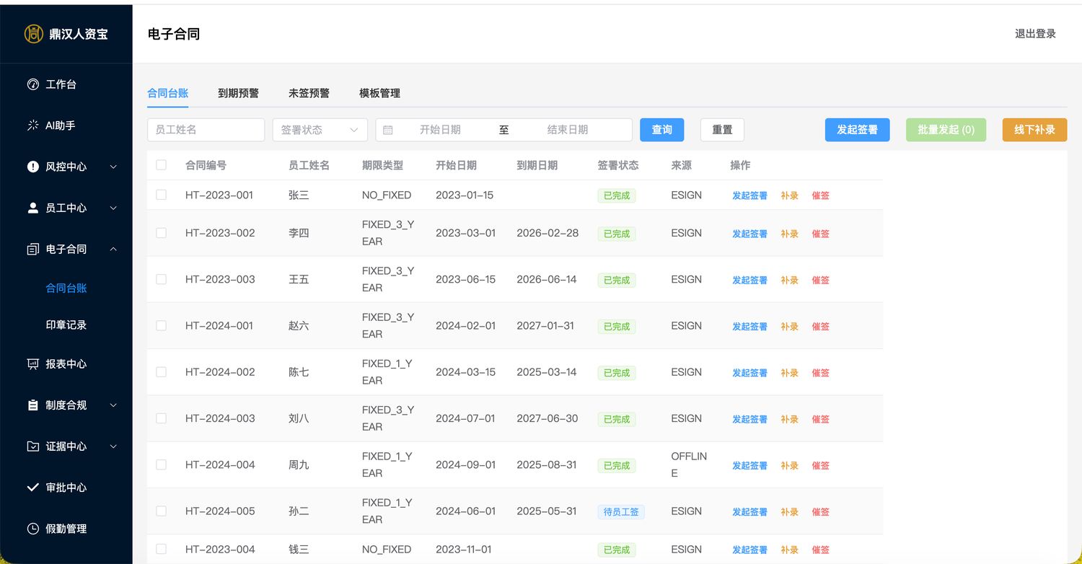Viewport: 1082px width, 564px height.
Task: Open 印章记录 in the sidebar
Action: 66,325
